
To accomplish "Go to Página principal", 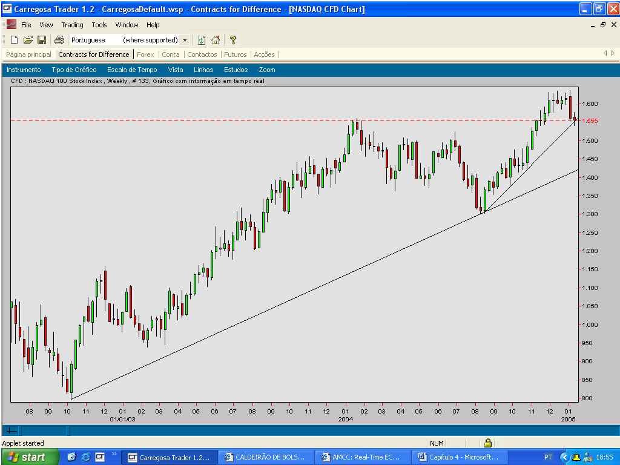I will (x=28, y=54).
